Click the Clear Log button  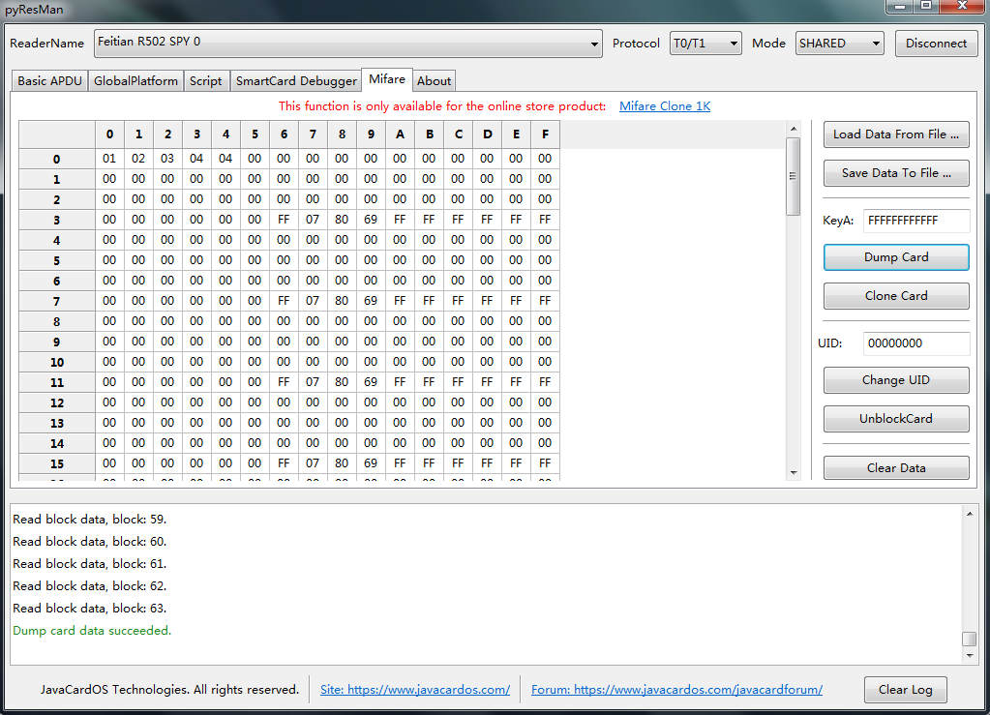(905, 690)
